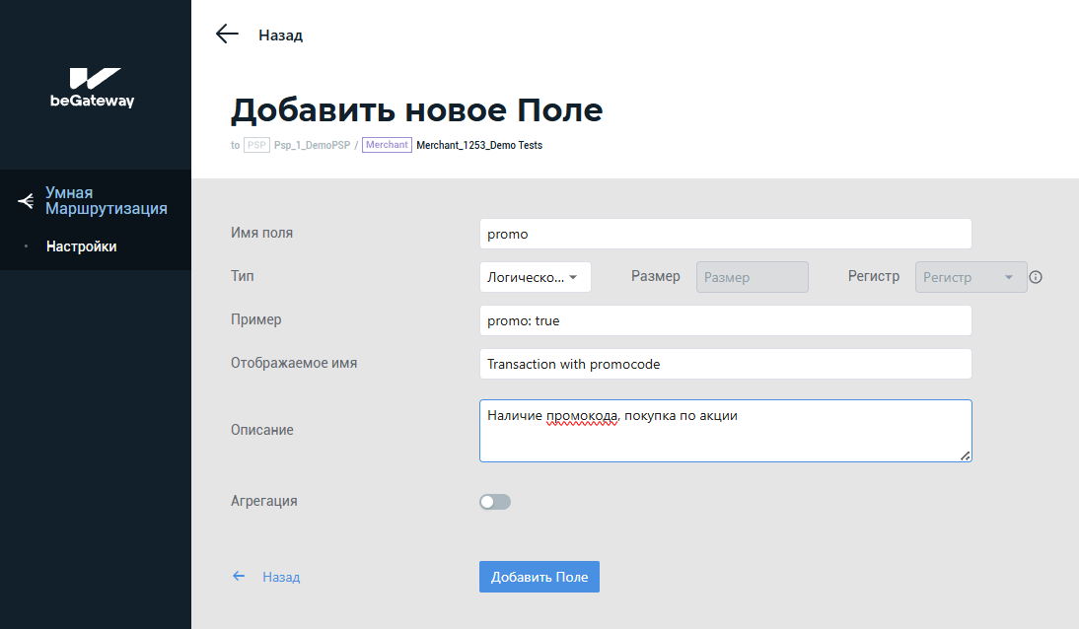Viewport: 1079px width, 629px height.
Task: Select Настройки in the sidebar
Action: click(x=81, y=246)
